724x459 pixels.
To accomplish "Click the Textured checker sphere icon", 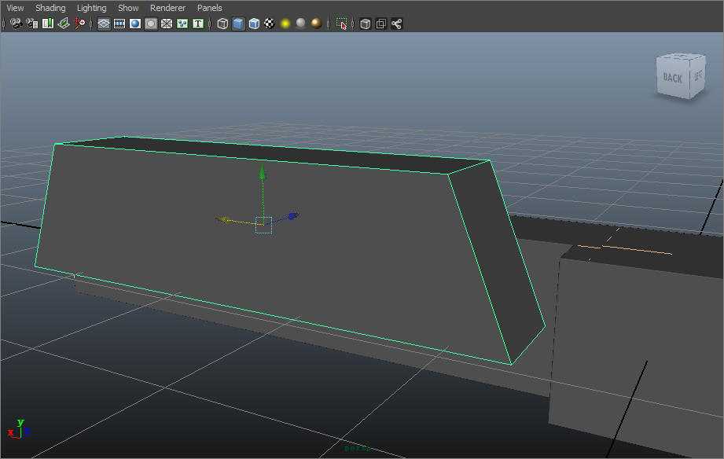I will 270,24.
